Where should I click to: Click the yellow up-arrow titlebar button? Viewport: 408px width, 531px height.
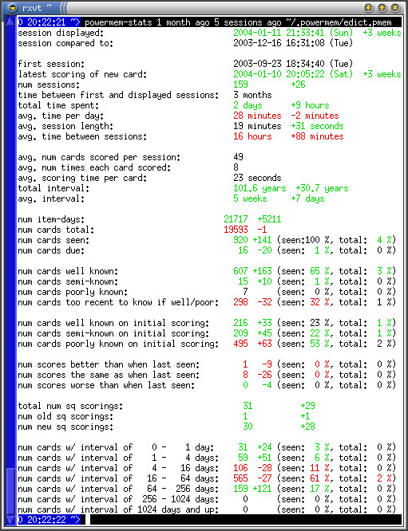click(x=382, y=7)
